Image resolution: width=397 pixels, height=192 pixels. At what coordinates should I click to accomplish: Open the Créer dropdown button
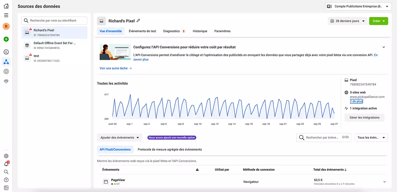(378, 21)
